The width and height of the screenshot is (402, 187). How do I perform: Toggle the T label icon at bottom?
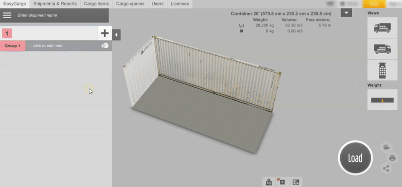click(282, 182)
